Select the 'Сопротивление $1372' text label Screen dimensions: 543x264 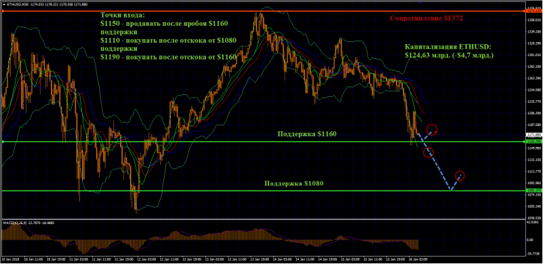[x=426, y=18]
